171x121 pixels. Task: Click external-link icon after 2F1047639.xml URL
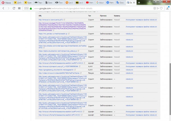click(x=81, y=108)
